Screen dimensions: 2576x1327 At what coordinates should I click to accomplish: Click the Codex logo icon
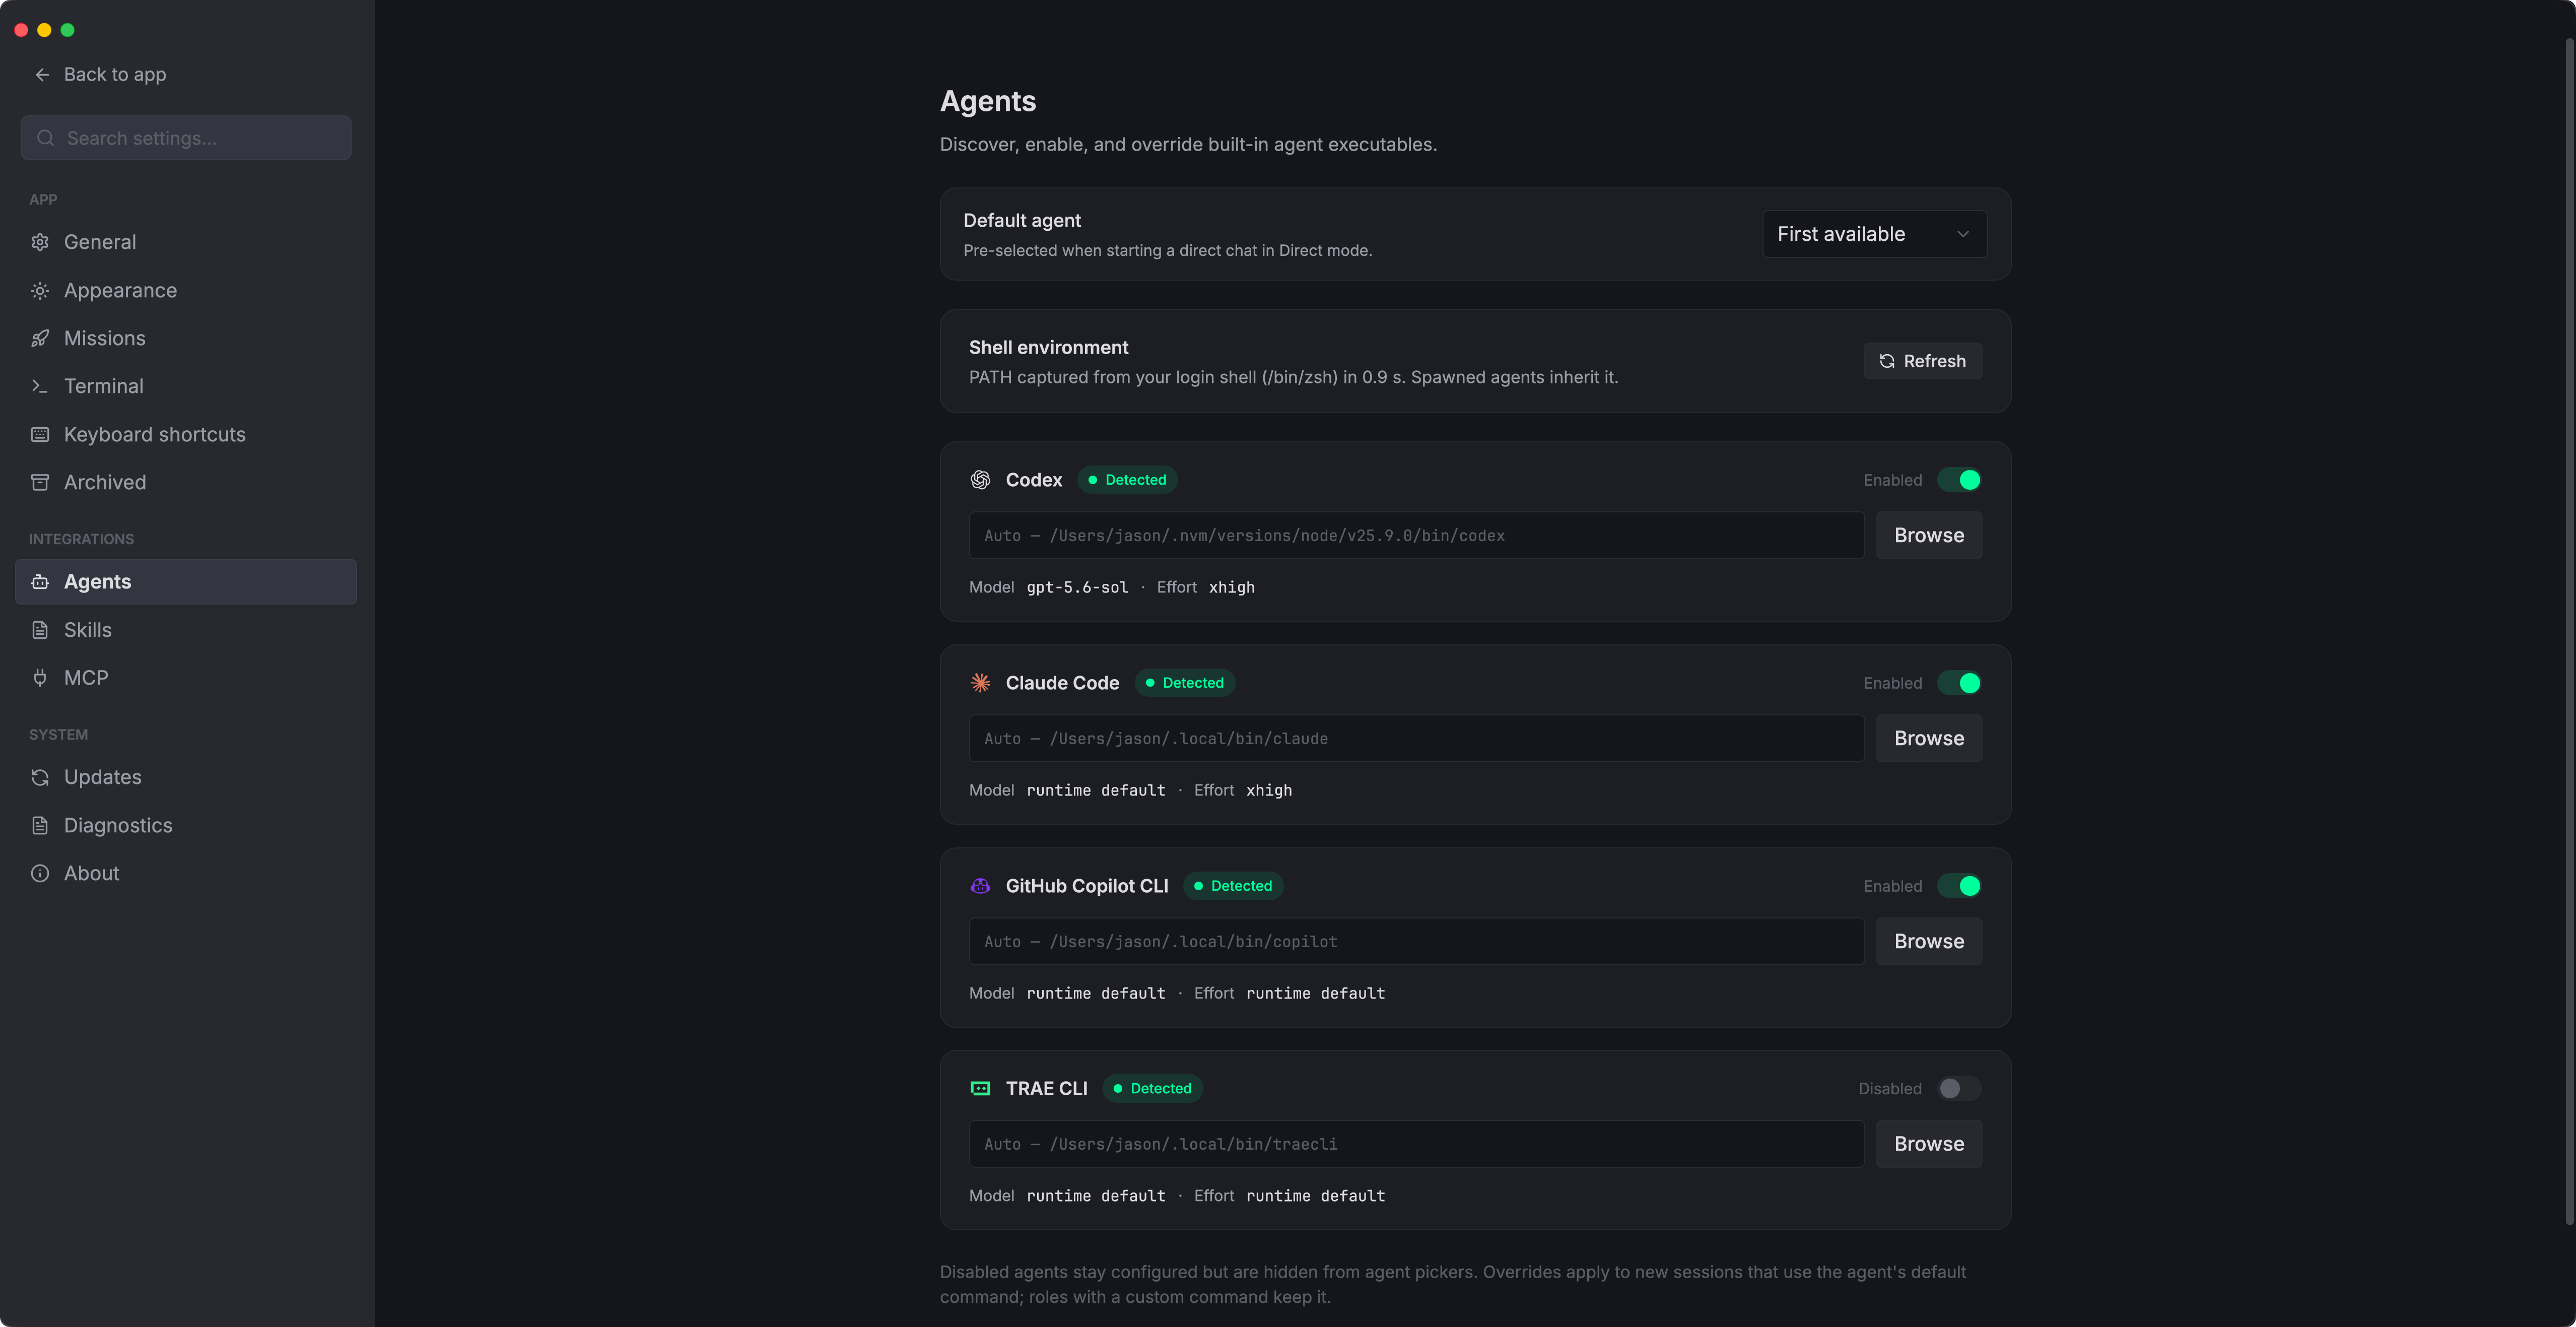tap(980, 480)
